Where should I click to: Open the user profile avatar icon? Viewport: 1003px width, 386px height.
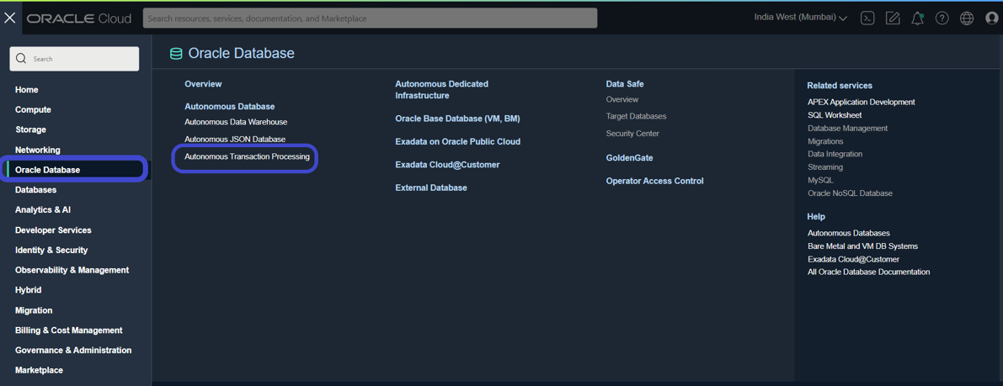coord(991,19)
